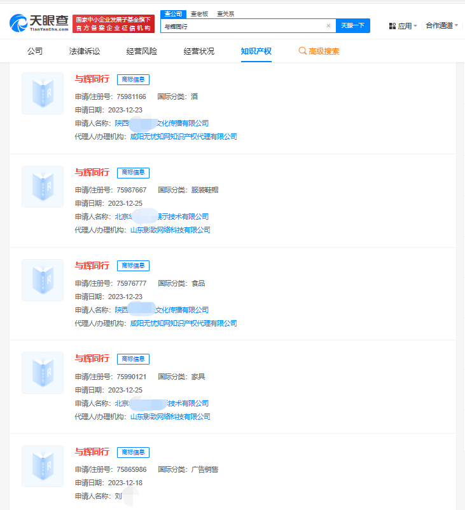Click the magnifier icon beside 高级搜索

click(302, 51)
